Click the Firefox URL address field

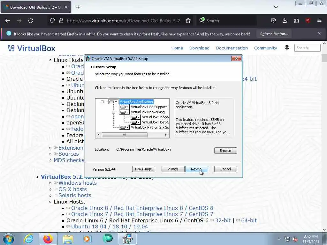pos(124,21)
